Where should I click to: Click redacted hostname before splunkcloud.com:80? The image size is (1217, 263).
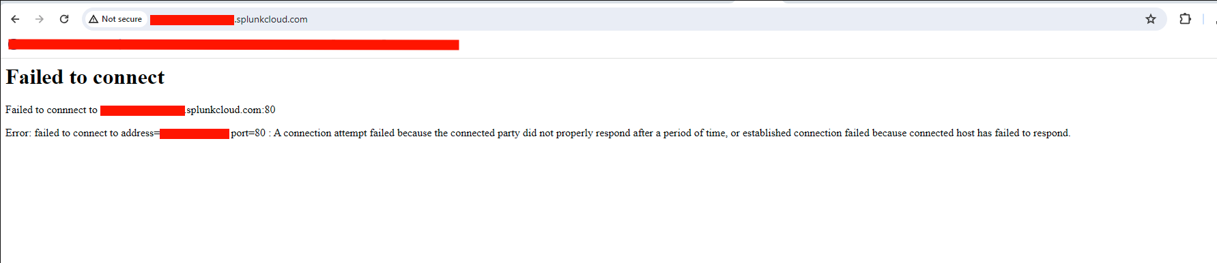pyautogui.click(x=143, y=110)
